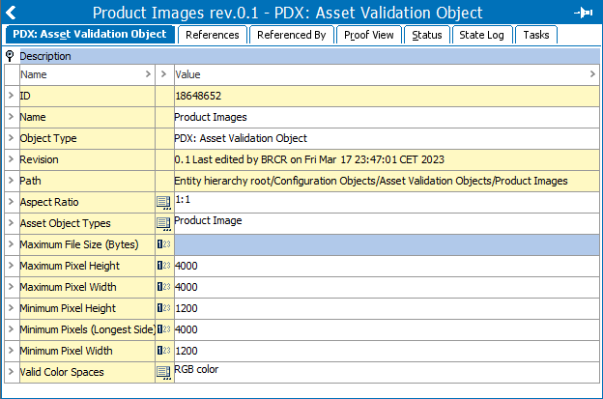Go to the State Log tab

click(x=481, y=35)
